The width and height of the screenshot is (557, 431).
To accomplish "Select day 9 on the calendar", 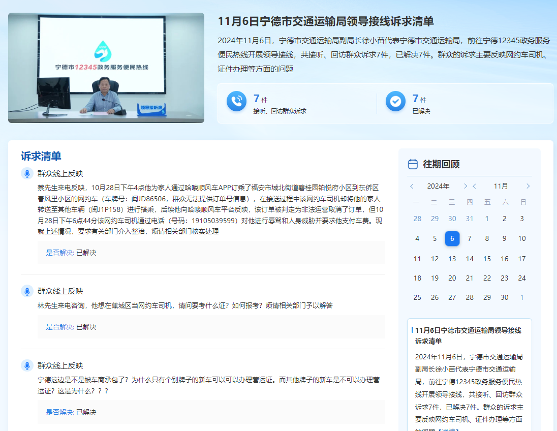I will pyautogui.click(x=505, y=238).
